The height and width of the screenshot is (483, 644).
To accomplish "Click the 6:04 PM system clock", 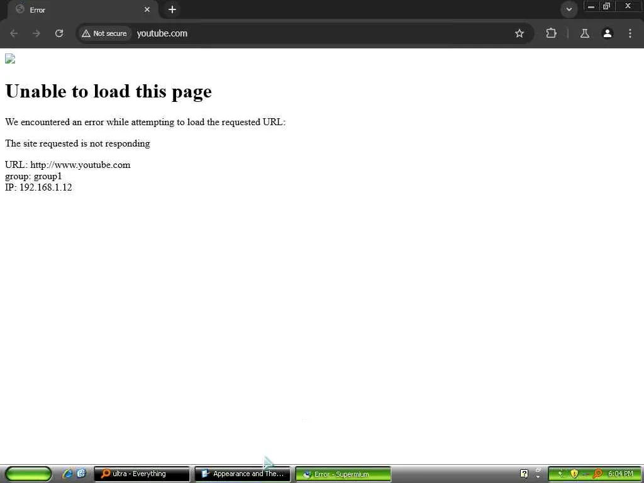I will pyautogui.click(x=621, y=474).
